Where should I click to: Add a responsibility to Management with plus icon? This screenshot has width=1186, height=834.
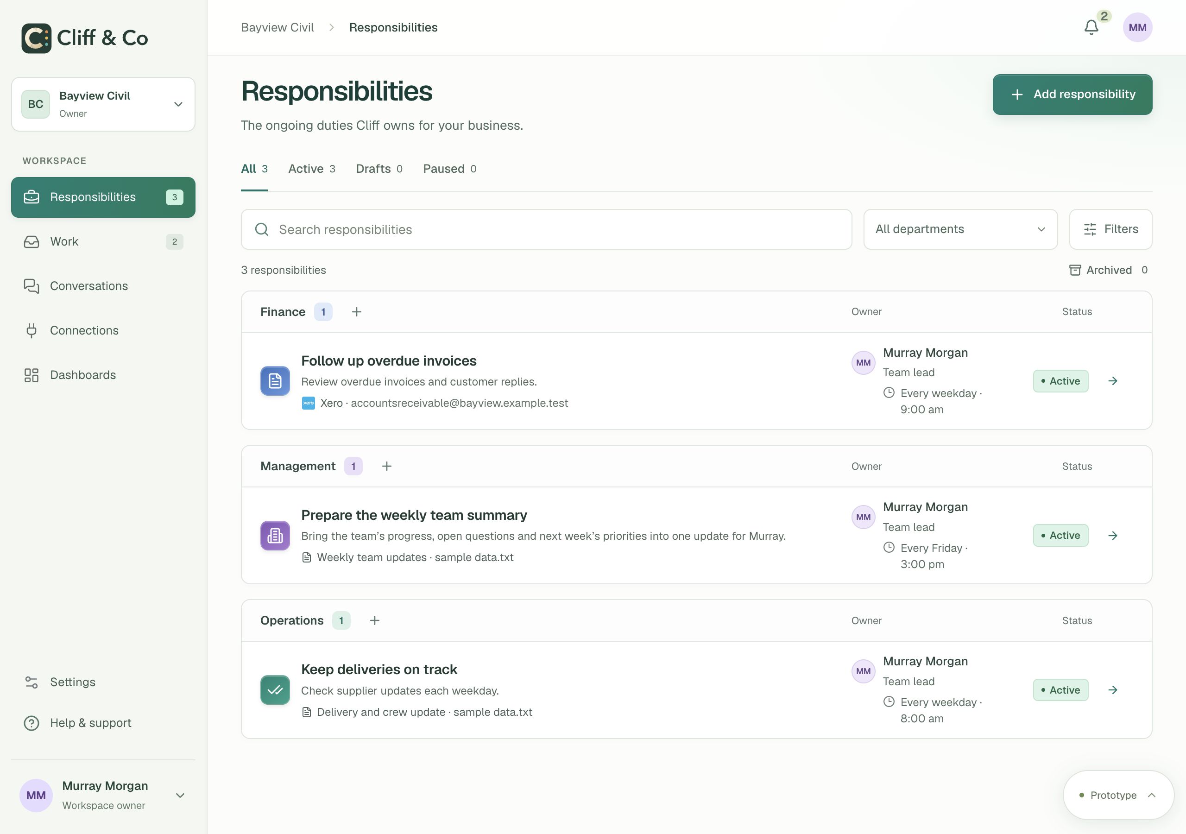point(386,466)
